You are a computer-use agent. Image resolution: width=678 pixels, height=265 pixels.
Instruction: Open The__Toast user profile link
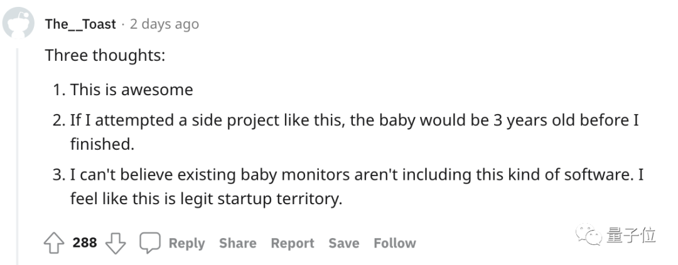[80, 24]
